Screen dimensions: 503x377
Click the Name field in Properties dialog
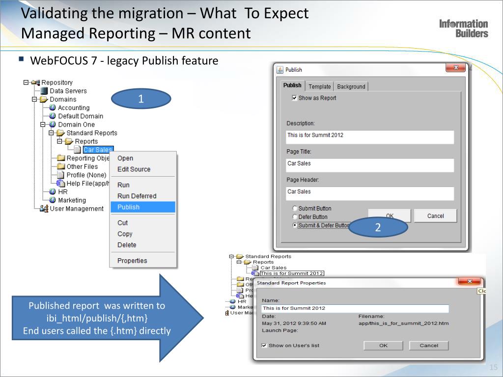pos(355,308)
